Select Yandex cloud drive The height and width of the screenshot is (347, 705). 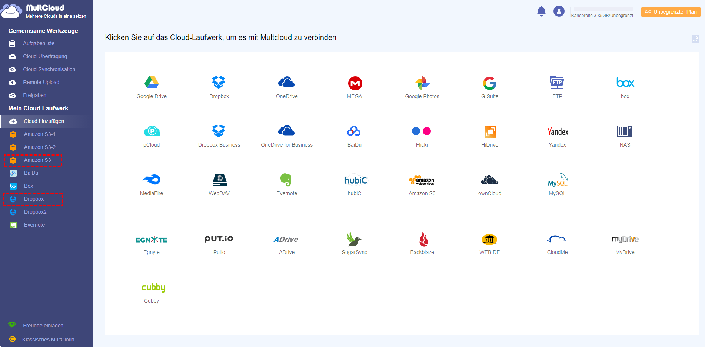[557, 136]
